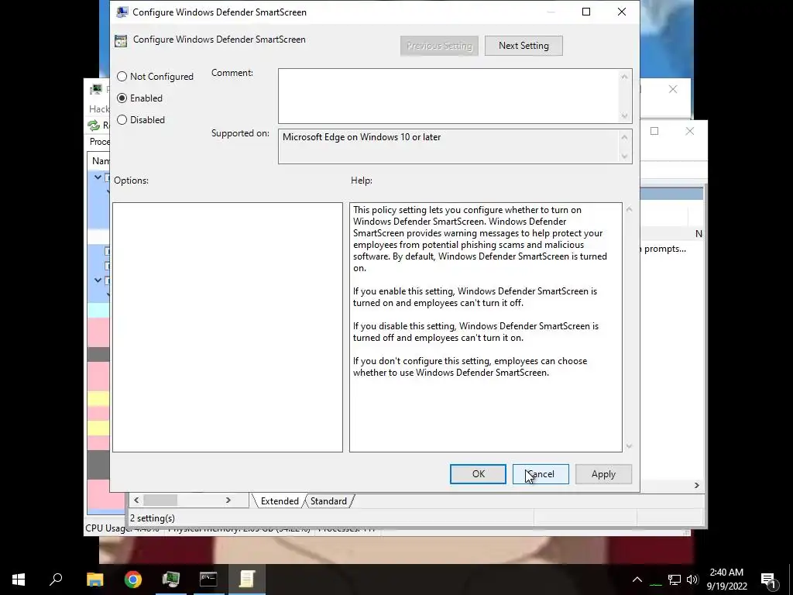The image size is (793, 595).
Task: Click the network icon in system tray
Action: click(x=675, y=580)
